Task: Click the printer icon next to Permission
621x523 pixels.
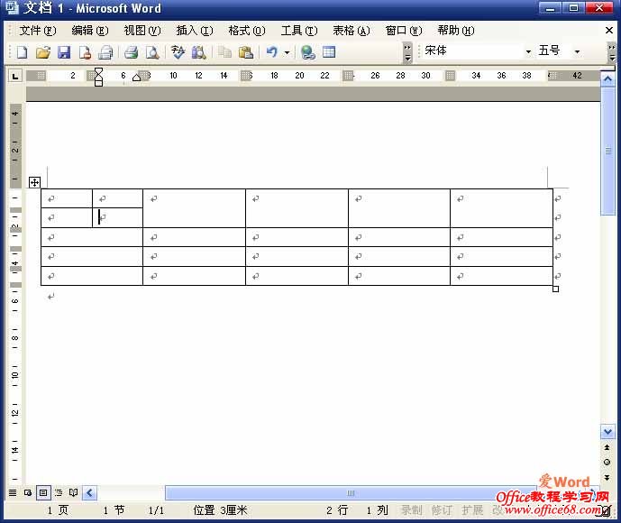Action: [105, 52]
